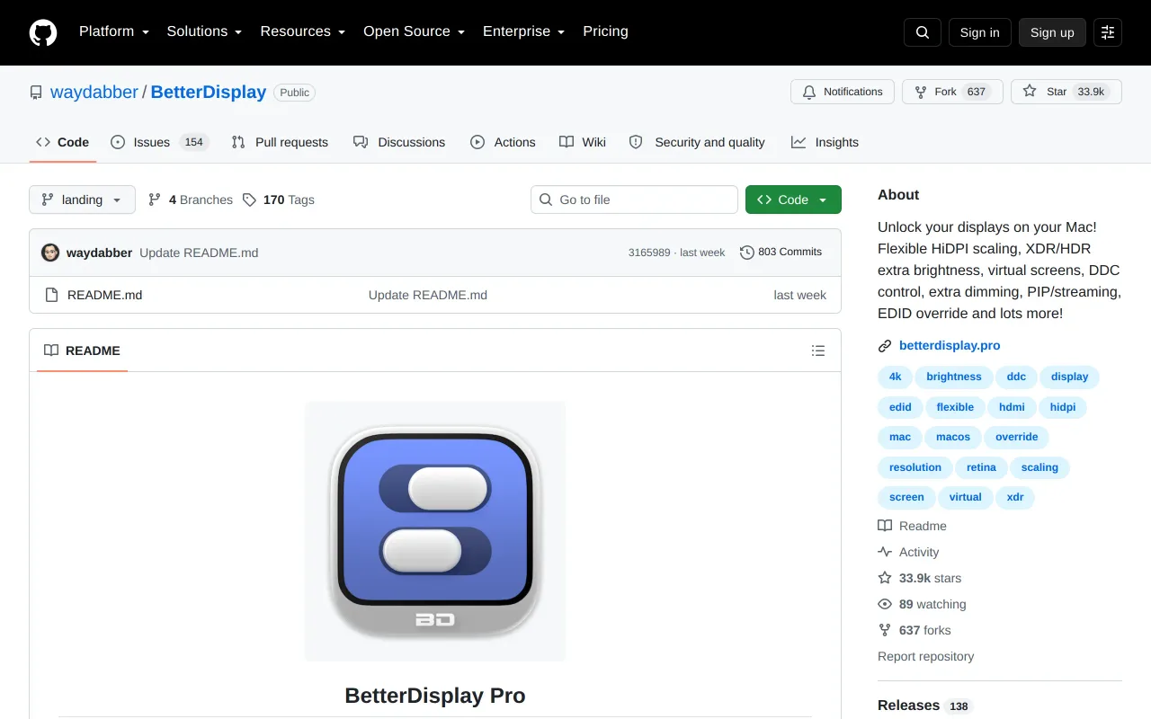Open the Enterprise dropdown
This screenshot has height=719, width=1151.
point(523,31)
